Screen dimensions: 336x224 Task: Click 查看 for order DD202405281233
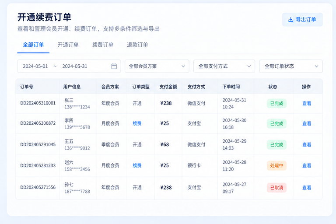click(x=307, y=165)
